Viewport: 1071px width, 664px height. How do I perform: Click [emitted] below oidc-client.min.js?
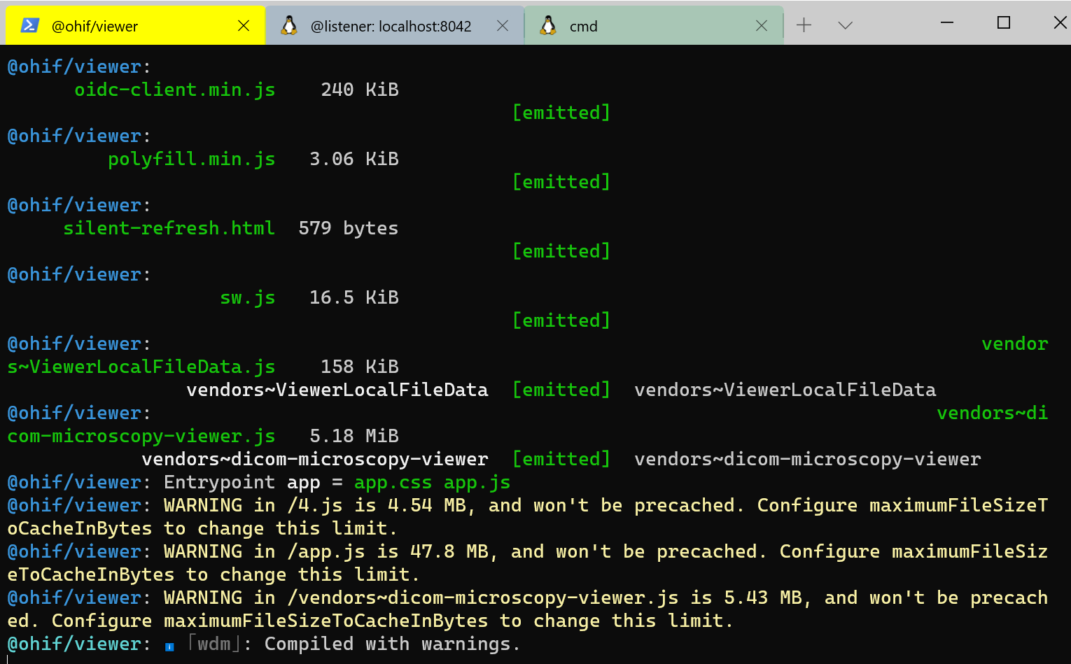pyautogui.click(x=561, y=113)
